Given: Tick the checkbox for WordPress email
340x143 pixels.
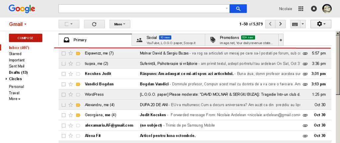Looking at the screenshot, I should [64, 94].
